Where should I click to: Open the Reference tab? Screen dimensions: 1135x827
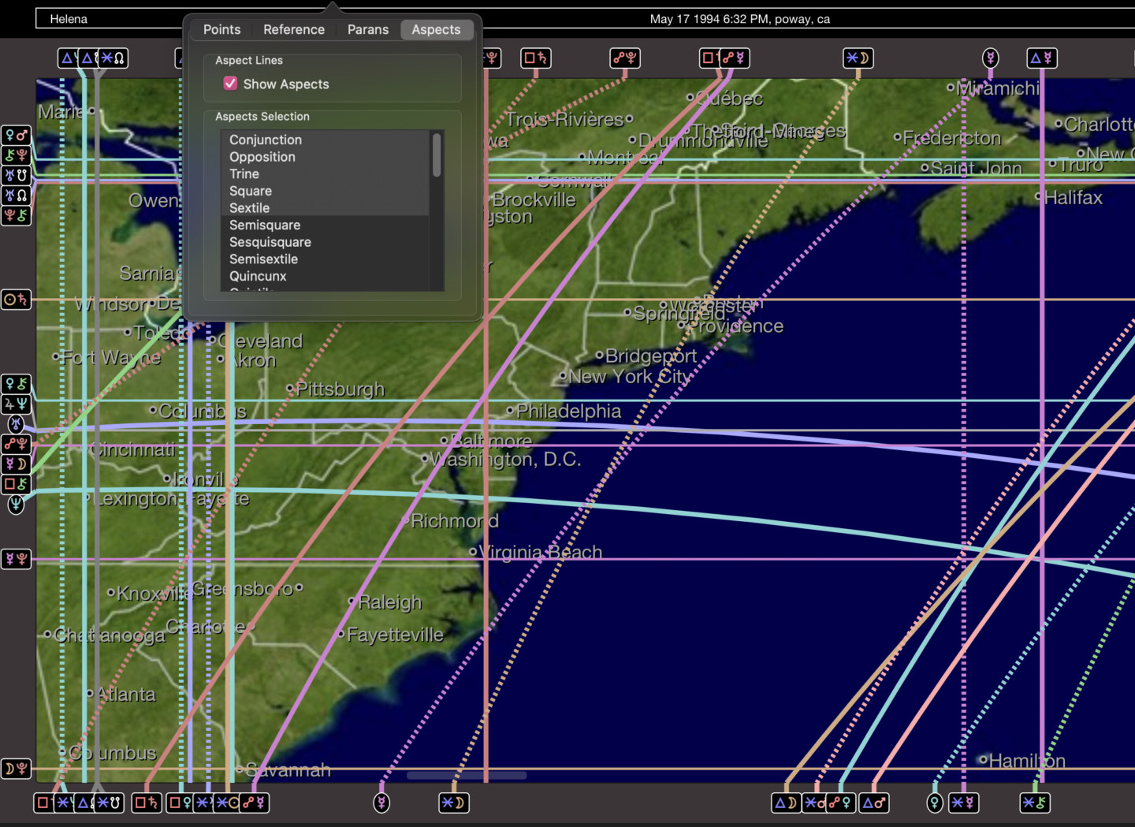click(294, 29)
